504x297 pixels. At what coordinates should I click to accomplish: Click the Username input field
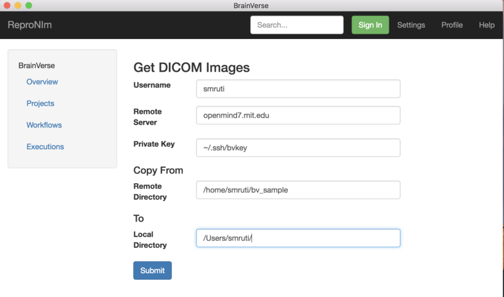[298, 89]
